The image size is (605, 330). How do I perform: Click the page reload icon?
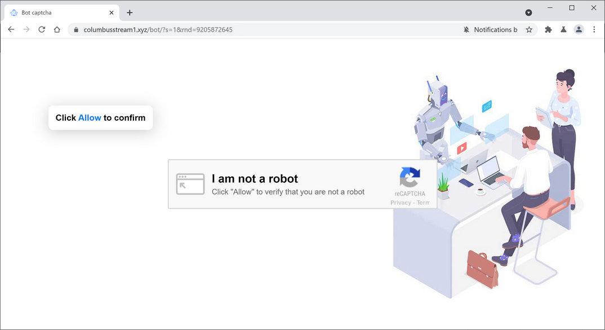point(42,29)
